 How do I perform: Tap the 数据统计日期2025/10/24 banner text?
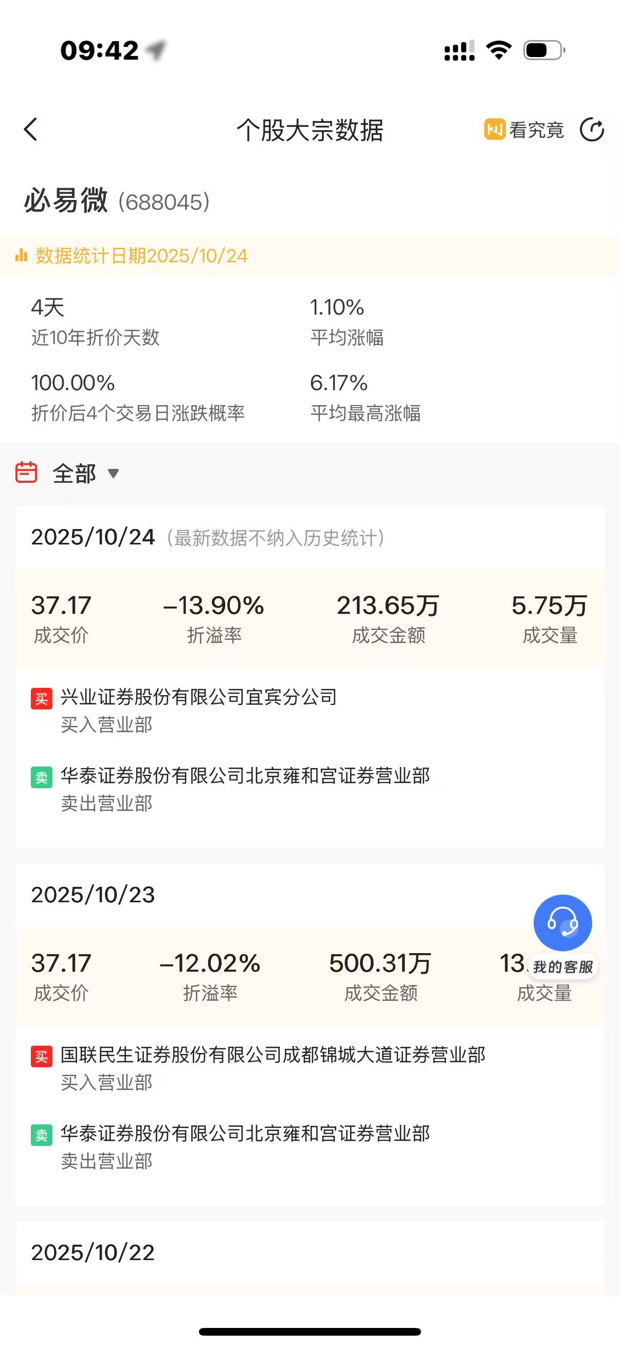click(142, 256)
